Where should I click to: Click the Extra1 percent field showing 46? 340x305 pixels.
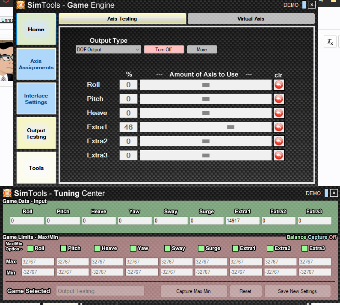click(x=128, y=127)
